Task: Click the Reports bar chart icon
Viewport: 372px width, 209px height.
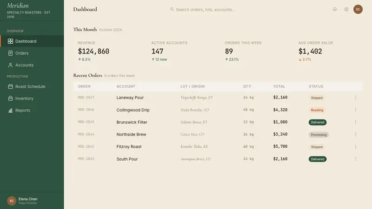Action: (10, 110)
